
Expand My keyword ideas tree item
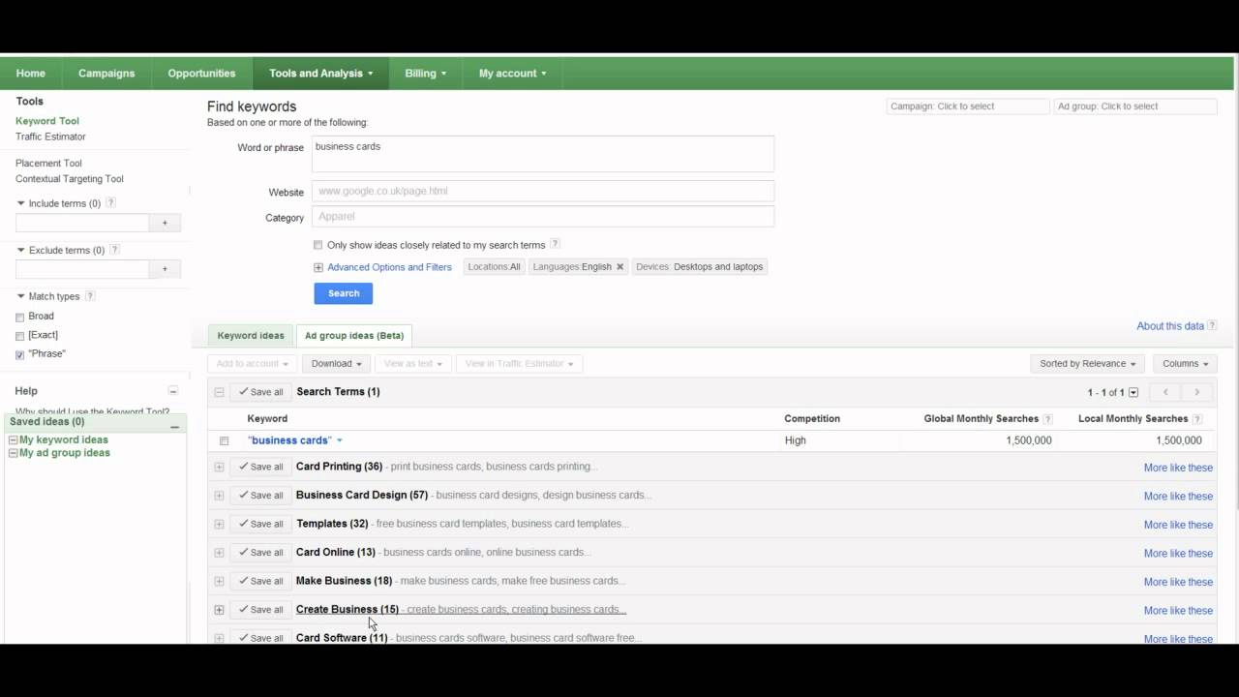tap(13, 440)
